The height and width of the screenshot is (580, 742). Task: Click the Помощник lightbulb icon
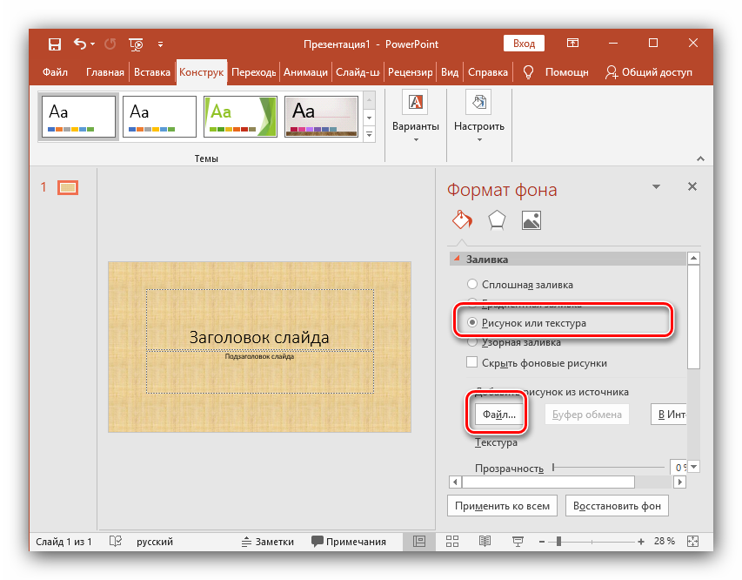coord(528,72)
